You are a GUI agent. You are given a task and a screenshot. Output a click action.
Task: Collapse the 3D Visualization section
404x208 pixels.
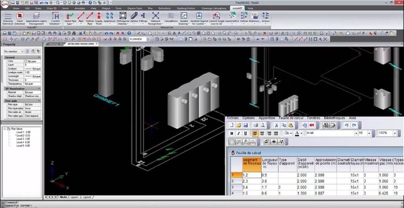click(39, 88)
